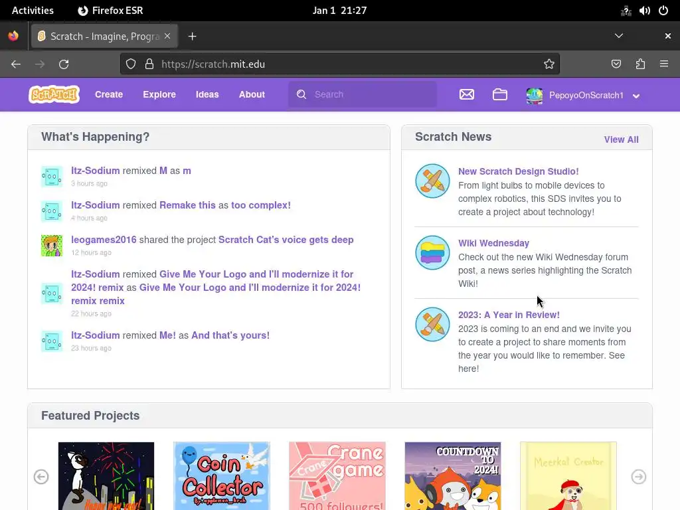680x510 pixels.
Task: Click the Firefox ESR app menu
Action: [x=110, y=11]
